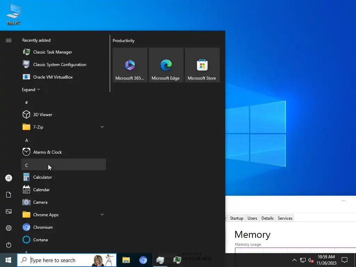356x267 pixels.
Task: Click the Windows Start button
Action: (8, 260)
